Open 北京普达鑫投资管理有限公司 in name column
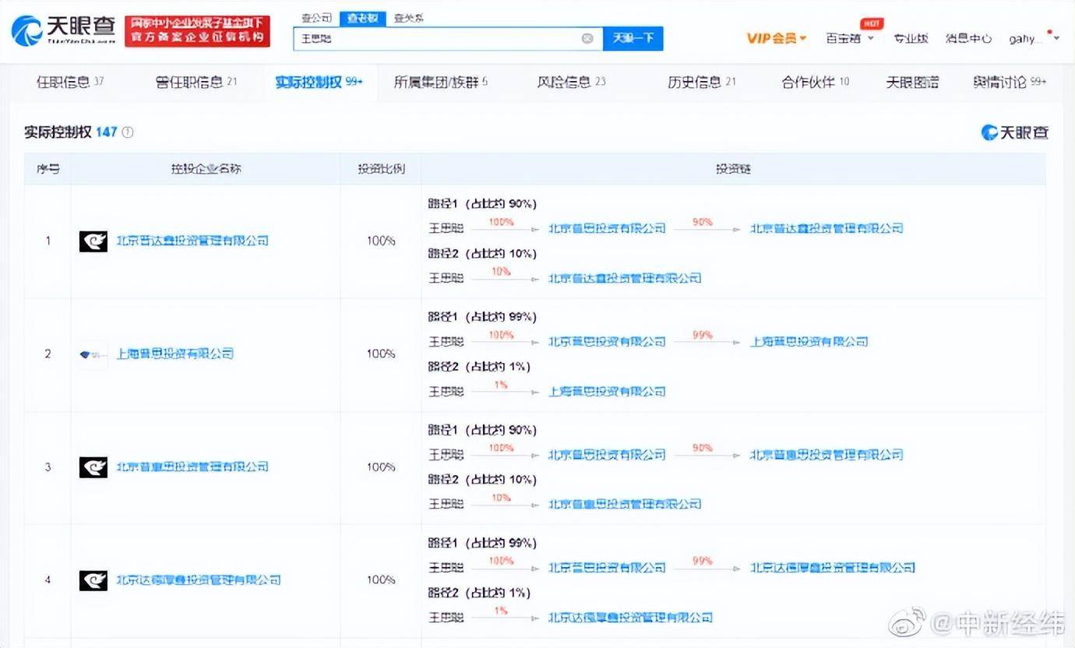The height and width of the screenshot is (648, 1075). coord(192,241)
